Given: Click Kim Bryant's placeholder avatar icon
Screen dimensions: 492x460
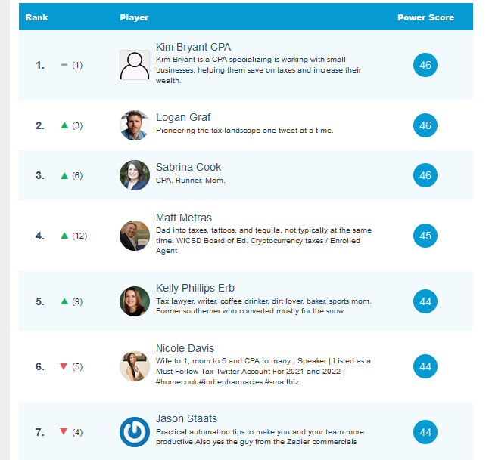Looking at the screenshot, I should 135,65.
